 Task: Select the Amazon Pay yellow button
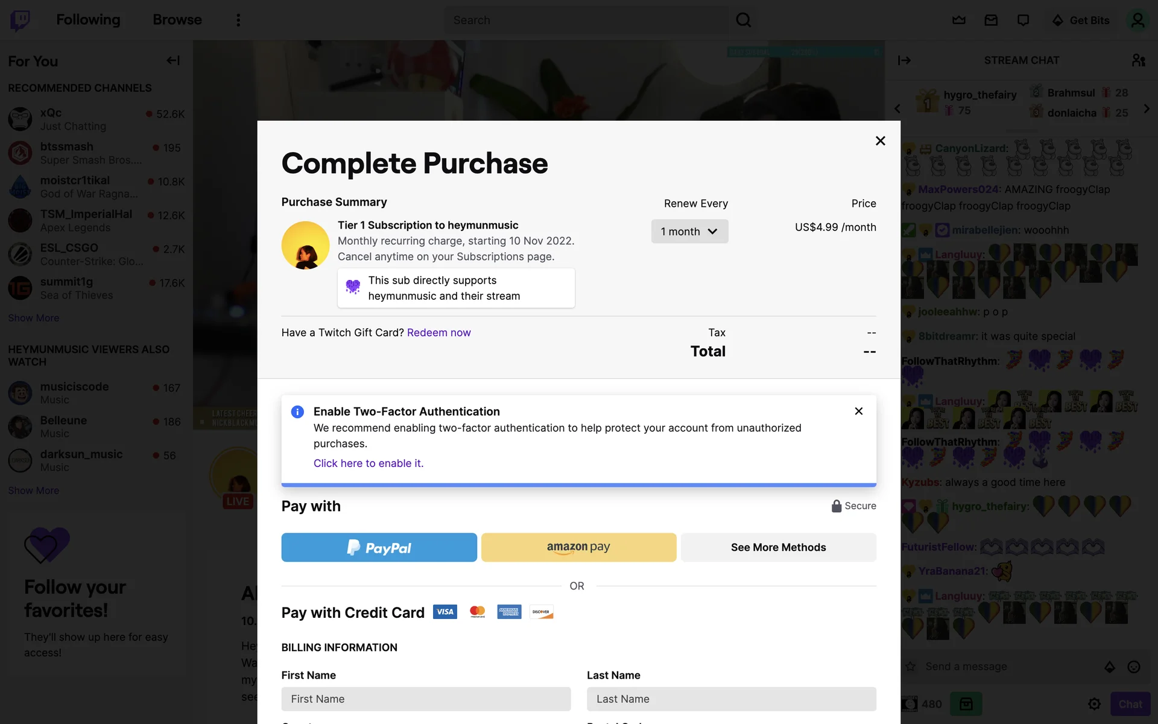coord(578,547)
